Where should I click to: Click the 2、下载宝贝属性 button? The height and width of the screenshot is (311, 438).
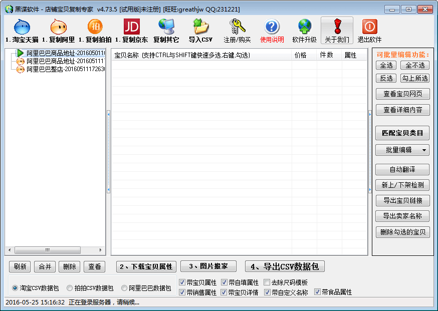(146, 266)
